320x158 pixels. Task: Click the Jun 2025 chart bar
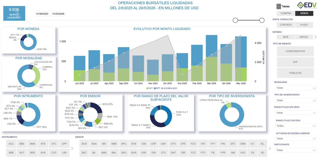(x=79, y=69)
